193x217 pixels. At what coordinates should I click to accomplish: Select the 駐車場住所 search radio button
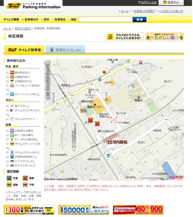pos(23,19)
